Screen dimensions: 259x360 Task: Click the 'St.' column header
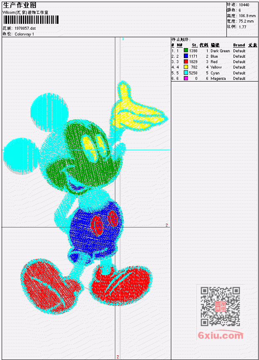[195, 45]
